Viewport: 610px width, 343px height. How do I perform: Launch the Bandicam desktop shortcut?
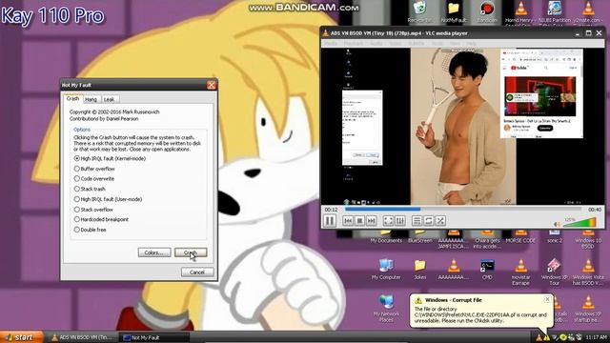[487, 12]
